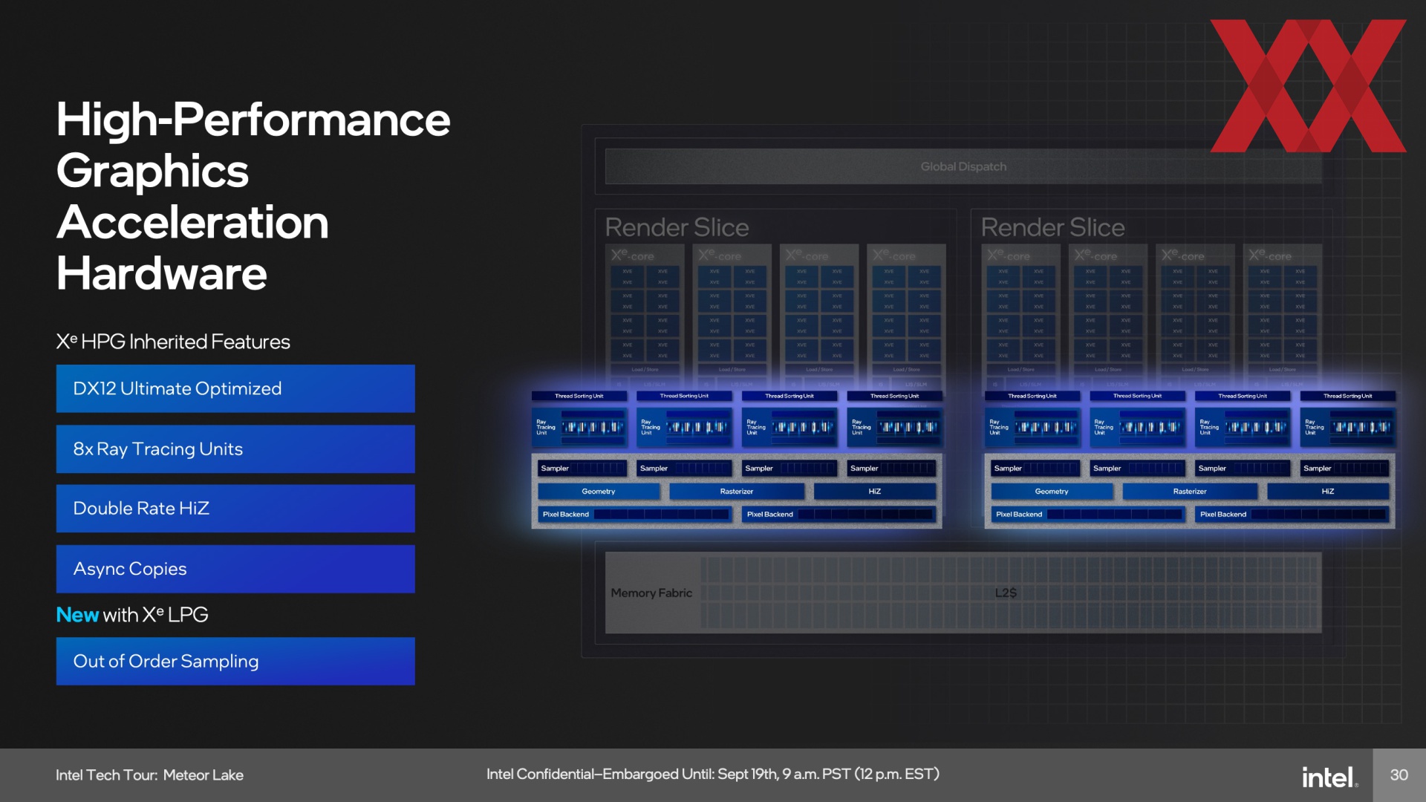Click last Sampler block in right slice
The image size is (1426, 802).
(1345, 469)
